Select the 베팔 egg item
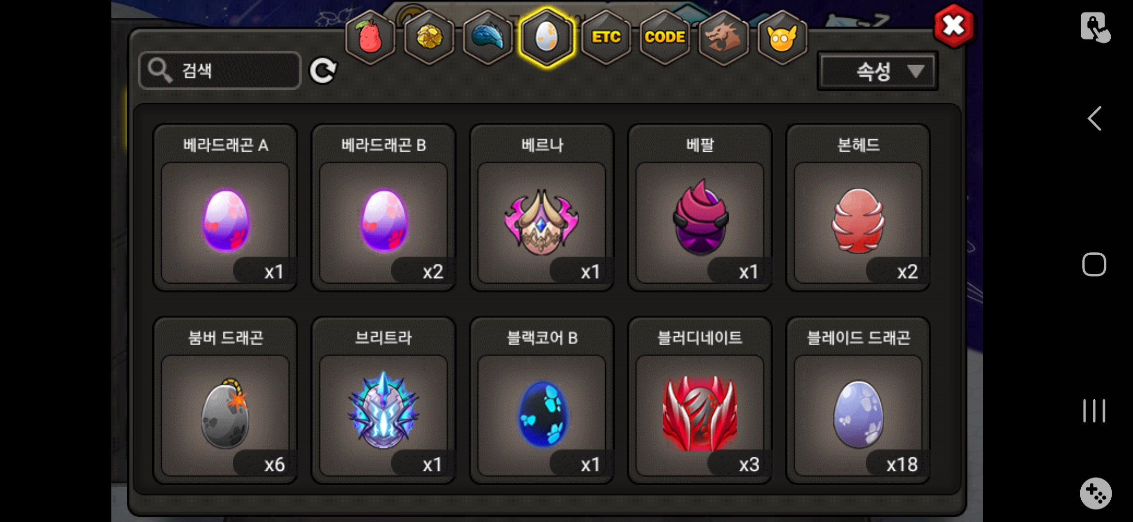The width and height of the screenshot is (1133, 522). coord(700,208)
